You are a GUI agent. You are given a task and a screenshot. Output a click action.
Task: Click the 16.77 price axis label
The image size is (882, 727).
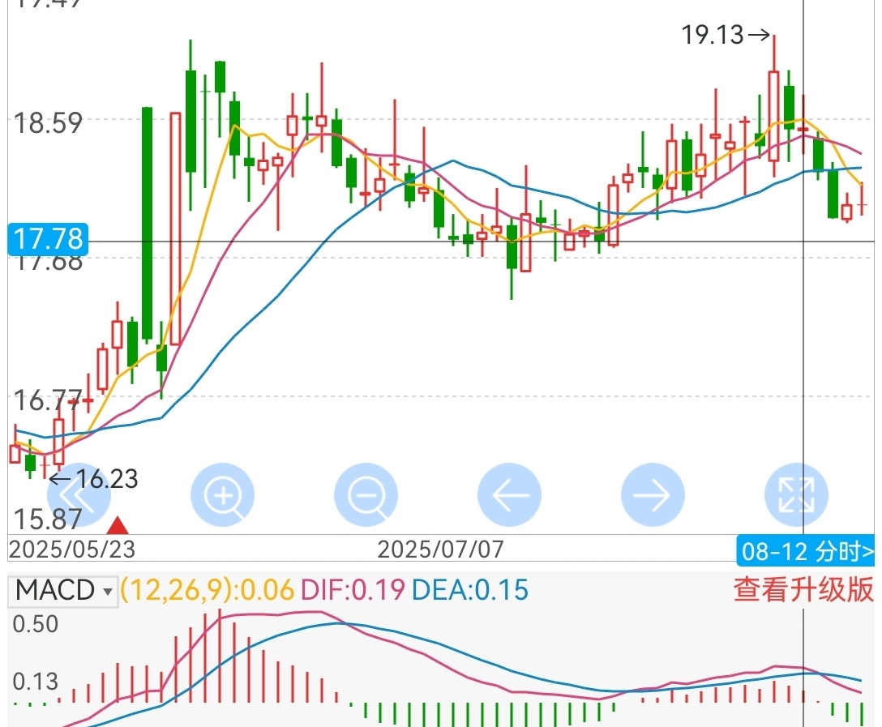(x=48, y=401)
